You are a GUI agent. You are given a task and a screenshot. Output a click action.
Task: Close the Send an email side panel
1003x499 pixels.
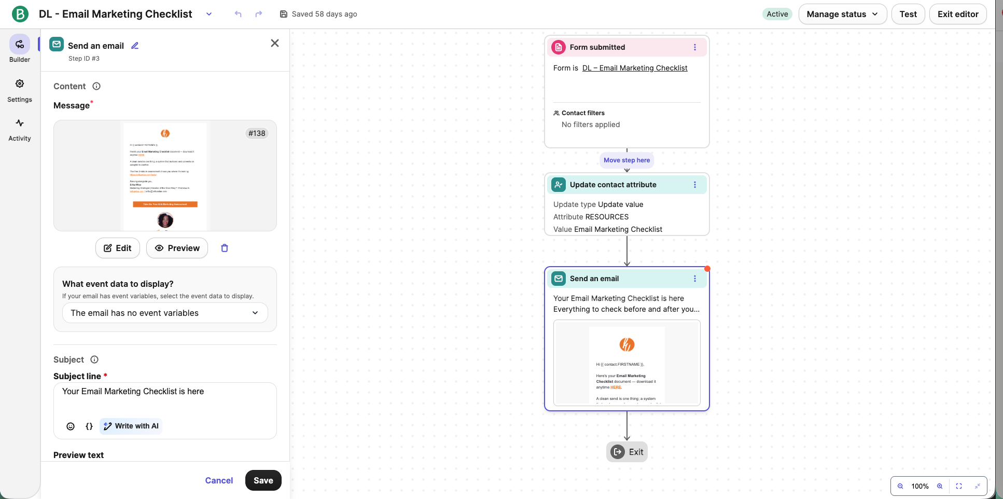275,43
